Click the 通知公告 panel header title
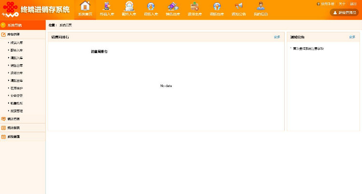The width and height of the screenshot is (362, 194). [297, 37]
